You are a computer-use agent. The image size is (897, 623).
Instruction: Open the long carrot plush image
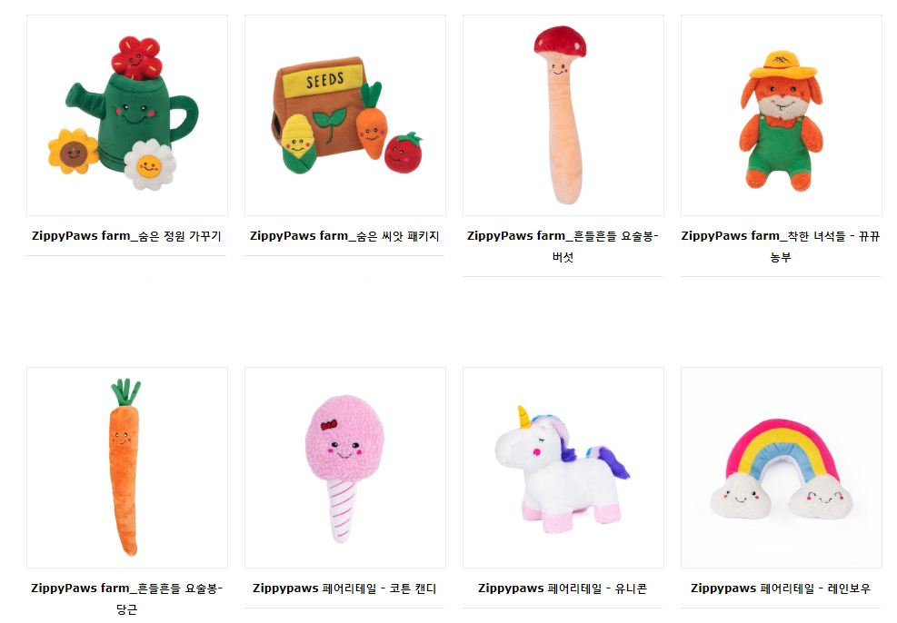[127, 468]
